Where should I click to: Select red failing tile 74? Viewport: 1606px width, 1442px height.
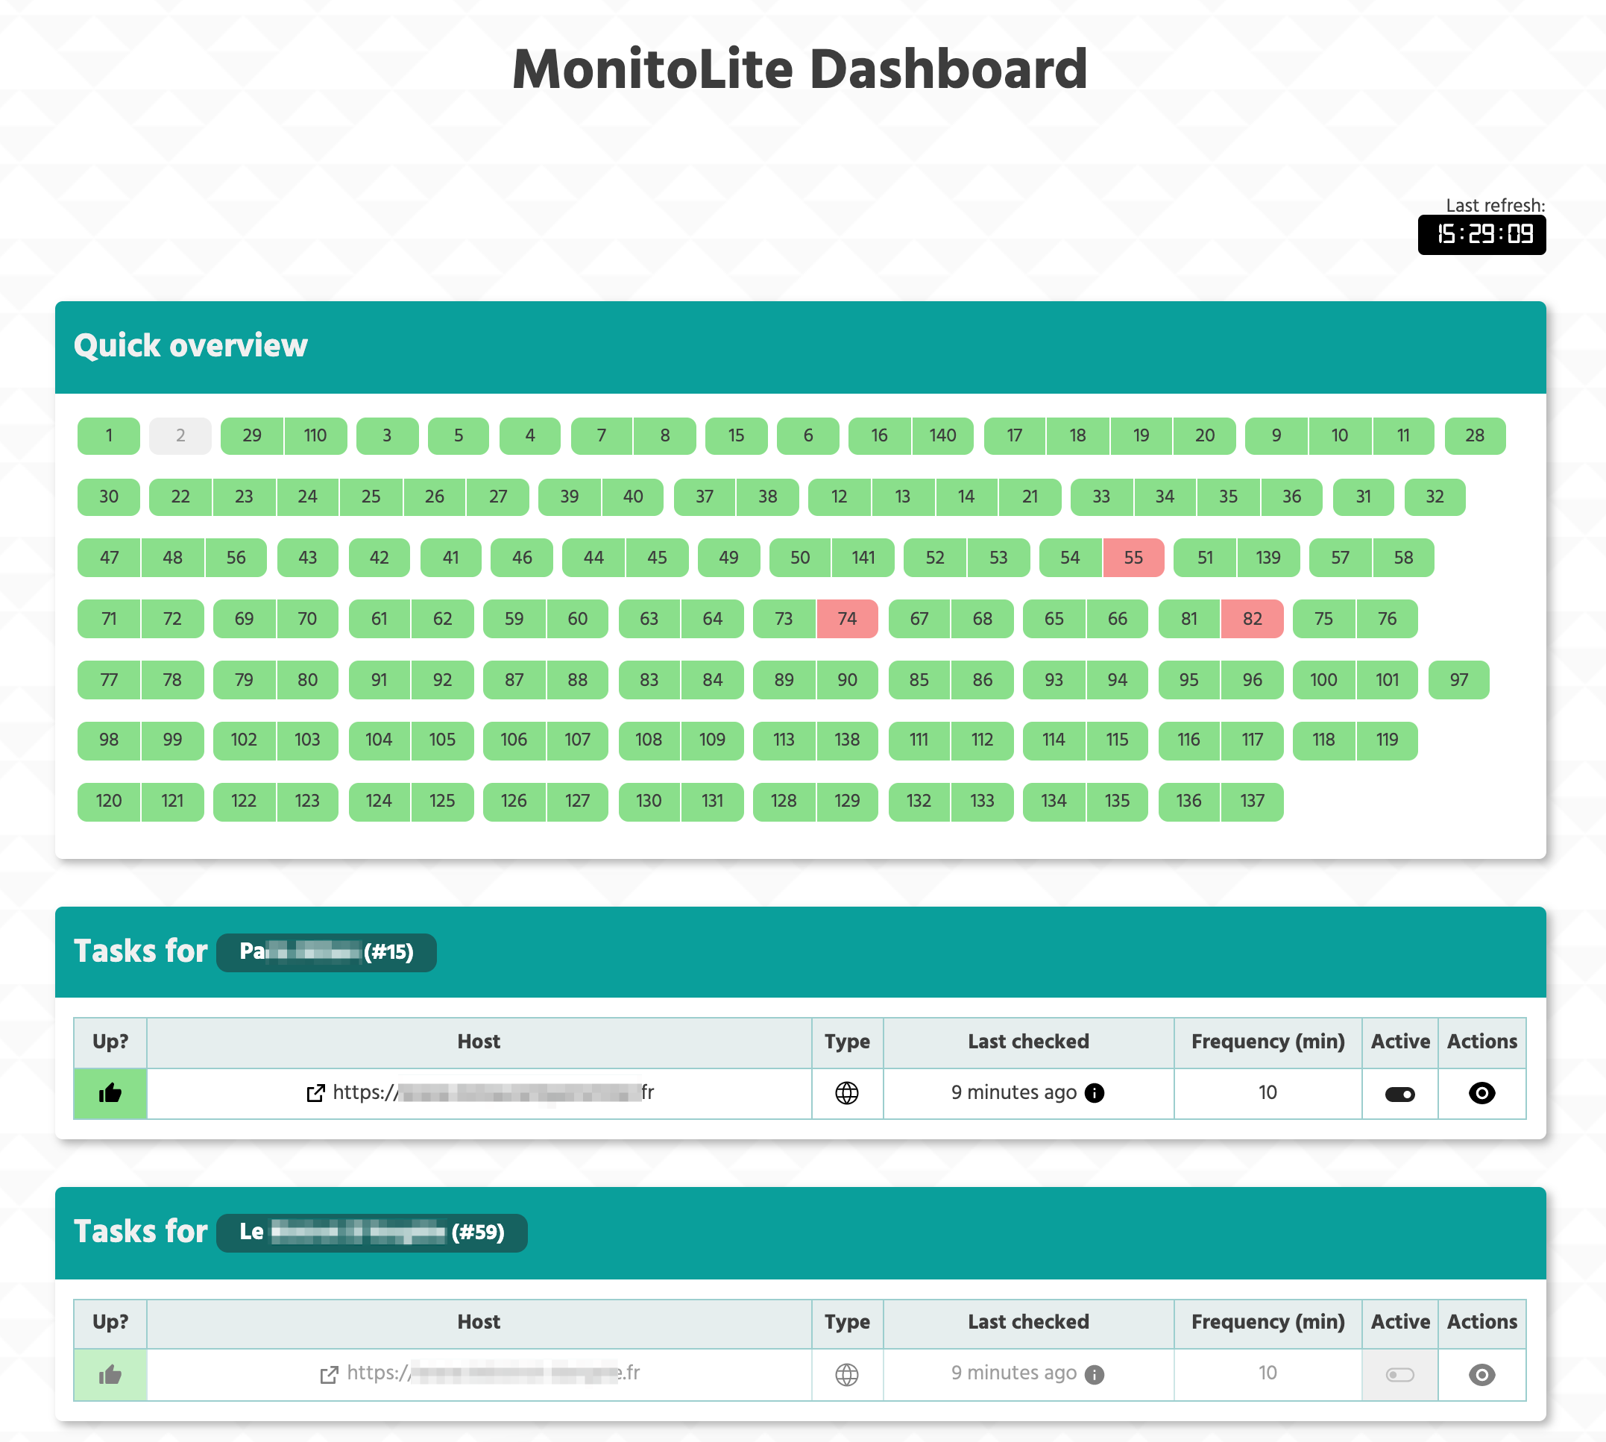point(847,619)
